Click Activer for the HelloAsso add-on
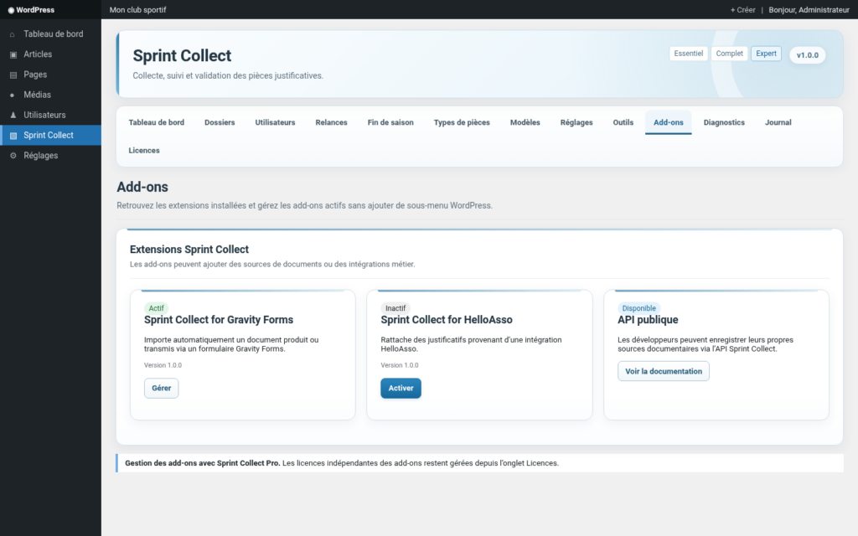858x536 pixels. (401, 389)
